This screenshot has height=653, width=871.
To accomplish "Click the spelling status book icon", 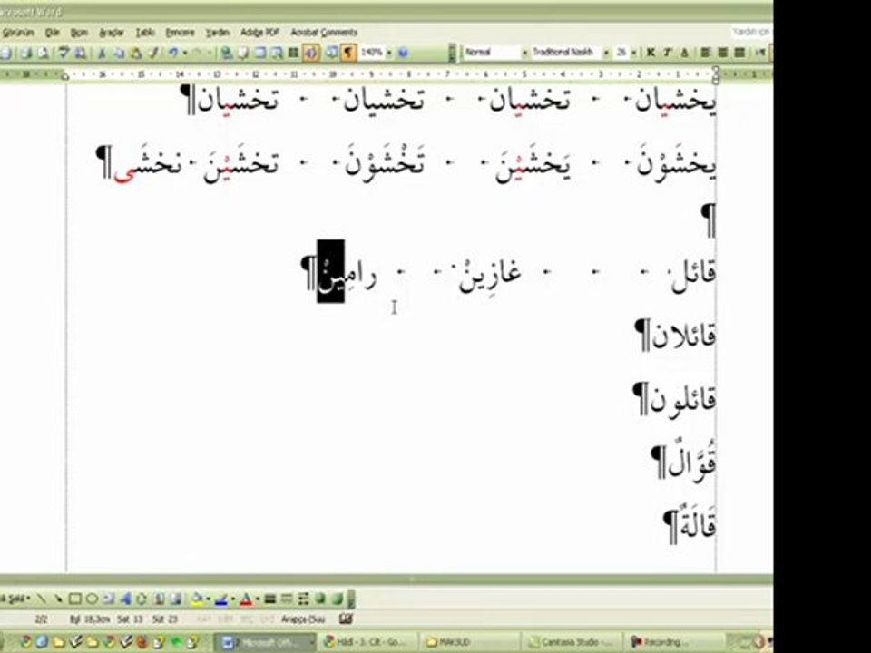I will 346,618.
